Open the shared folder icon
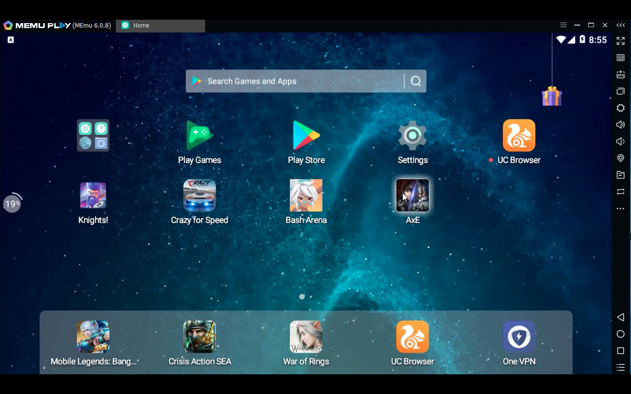 621,175
